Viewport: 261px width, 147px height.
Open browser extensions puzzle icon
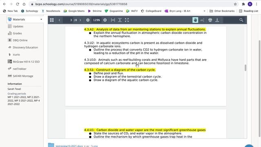click(243, 4)
